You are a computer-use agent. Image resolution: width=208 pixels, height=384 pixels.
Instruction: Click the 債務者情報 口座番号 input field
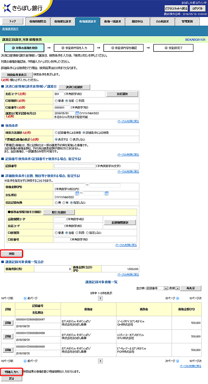coord(62,239)
